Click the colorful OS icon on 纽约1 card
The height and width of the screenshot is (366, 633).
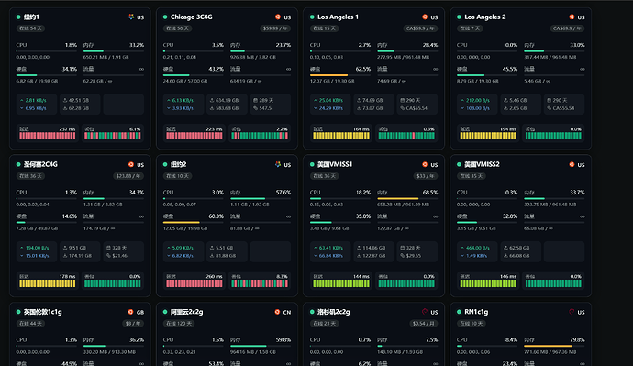131,17
